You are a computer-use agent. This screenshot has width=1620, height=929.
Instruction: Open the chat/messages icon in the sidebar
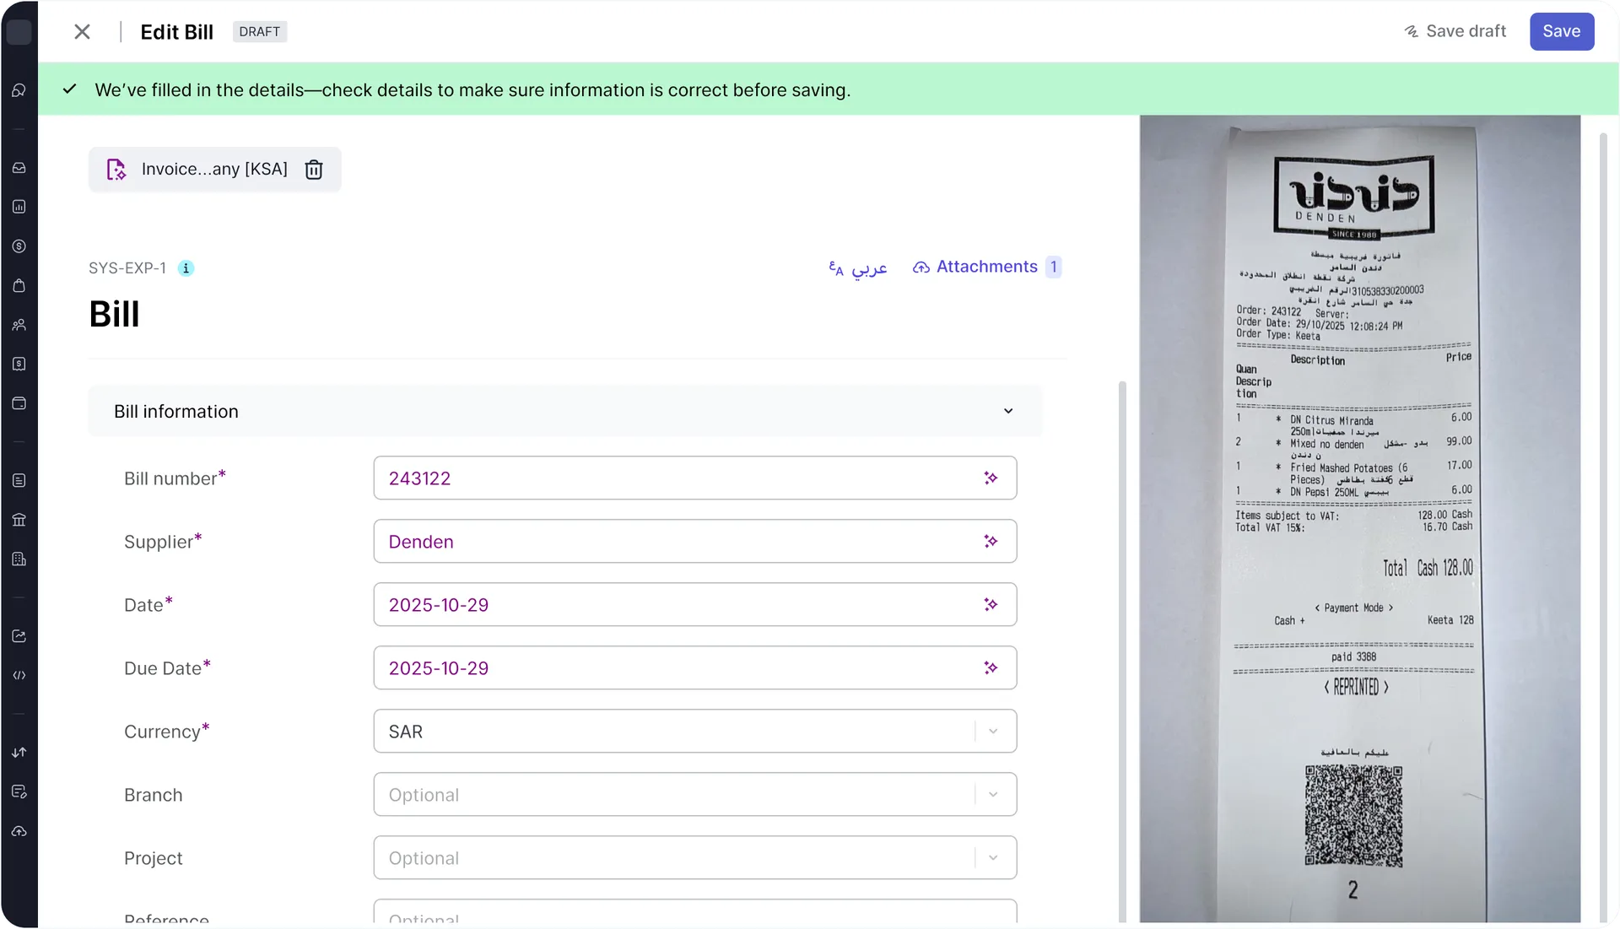pyautogui.click(x=19, y=90)
